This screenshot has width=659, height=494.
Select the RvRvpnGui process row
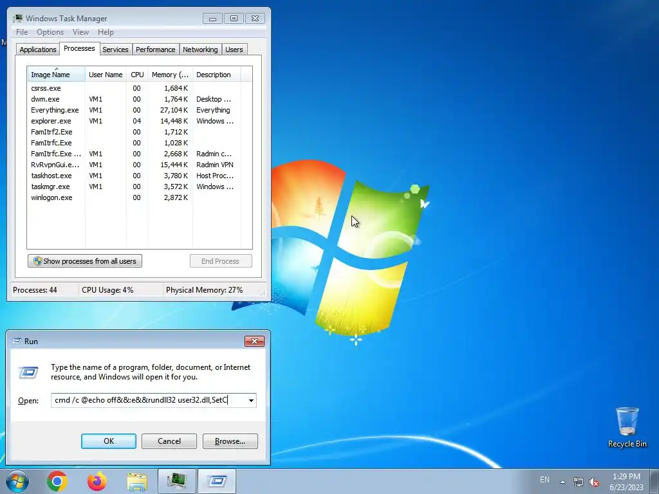134,165
